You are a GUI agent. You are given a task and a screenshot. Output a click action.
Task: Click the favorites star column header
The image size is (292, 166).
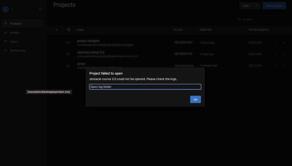pyautogui.click(x=56, y=30)
